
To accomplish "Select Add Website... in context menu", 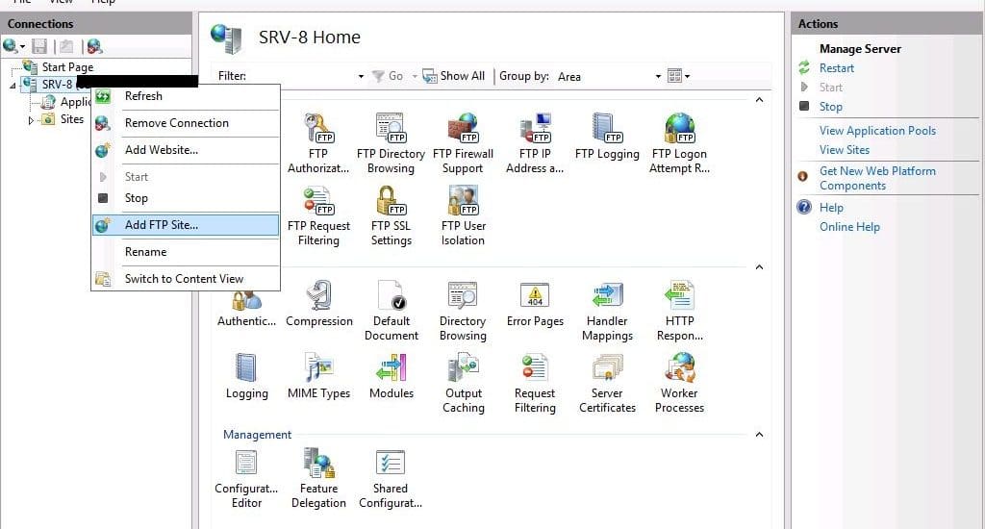I will click(186, 150).
